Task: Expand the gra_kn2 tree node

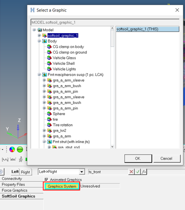Action: tap(44, 130)
